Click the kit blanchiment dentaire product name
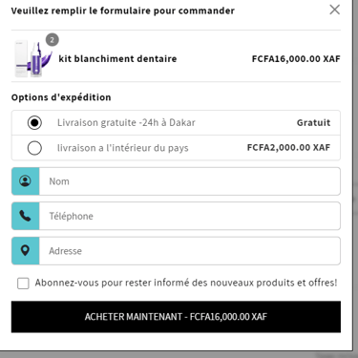 click(117, 58)
